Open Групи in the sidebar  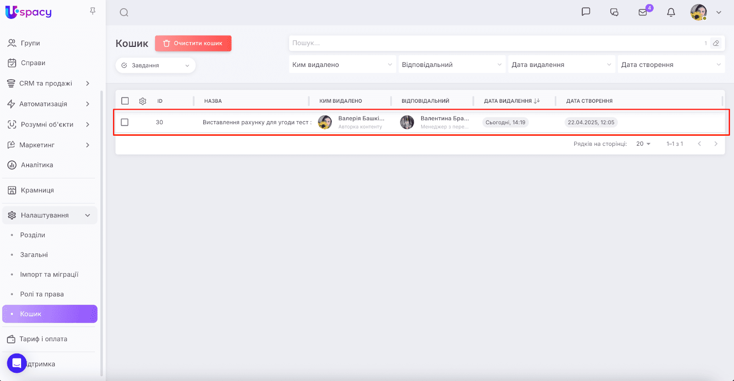tap(30, 43)
